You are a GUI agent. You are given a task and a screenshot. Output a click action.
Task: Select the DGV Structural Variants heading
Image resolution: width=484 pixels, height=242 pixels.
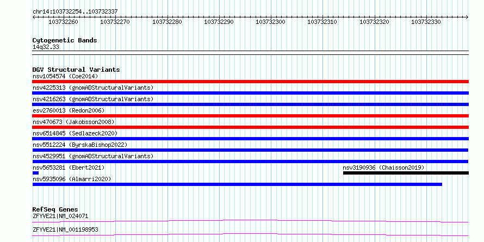[x=76, y=70]
